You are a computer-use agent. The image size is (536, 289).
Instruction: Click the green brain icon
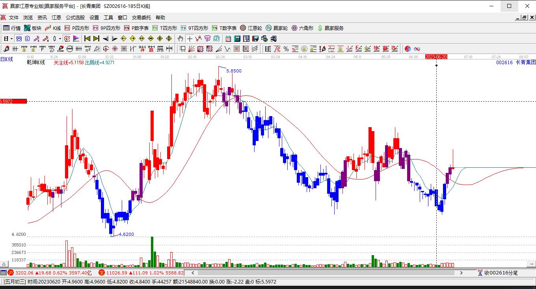pos(217,39)
